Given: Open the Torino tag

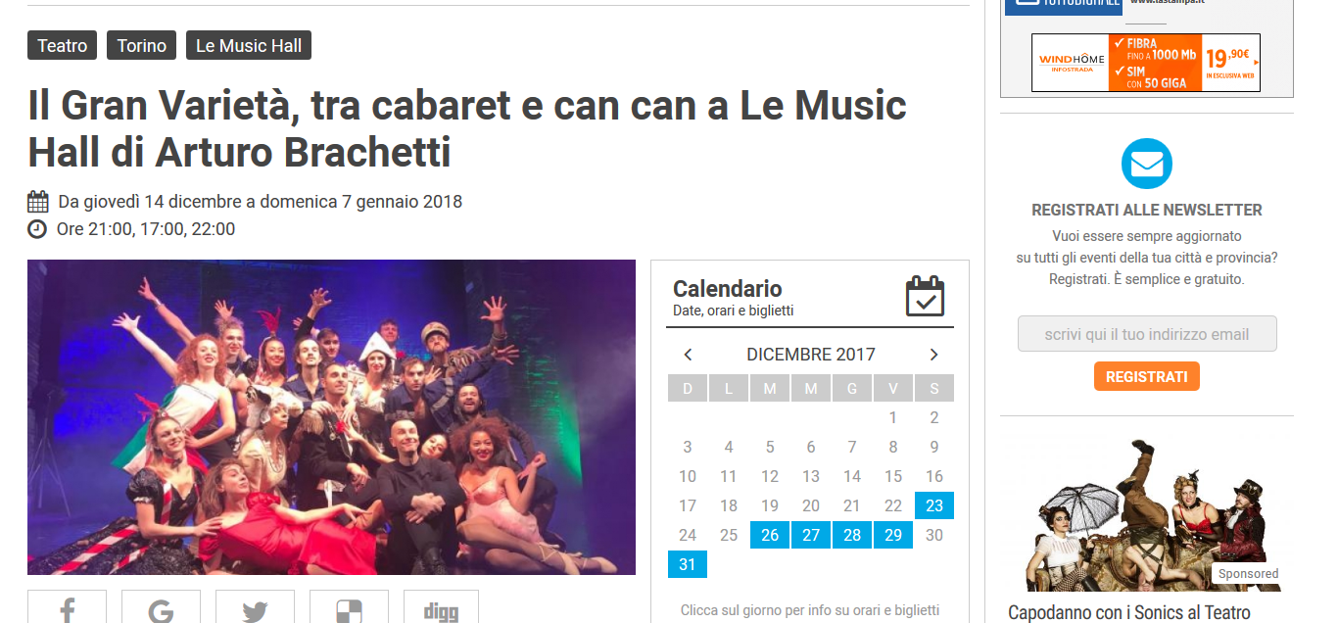Looking at the screenshot, I should [x=142, y=45].
